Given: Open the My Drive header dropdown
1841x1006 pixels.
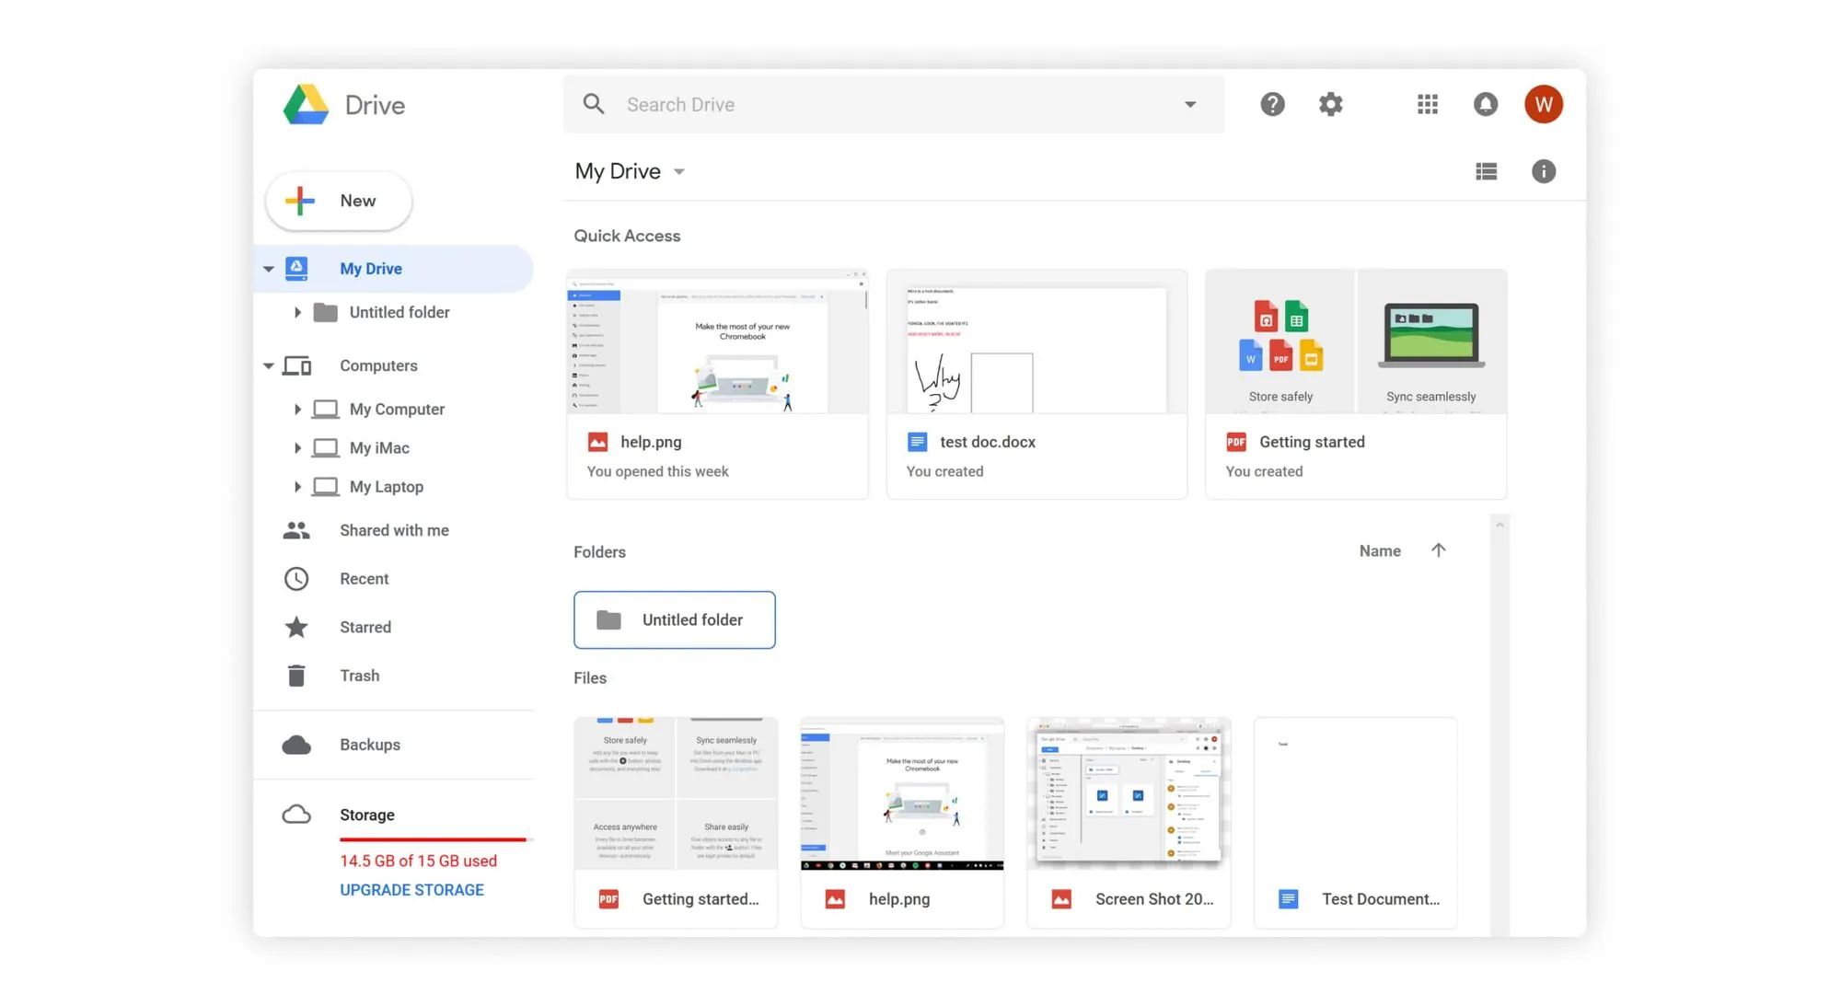Looking at the screenshot, I should pos(678,171).
